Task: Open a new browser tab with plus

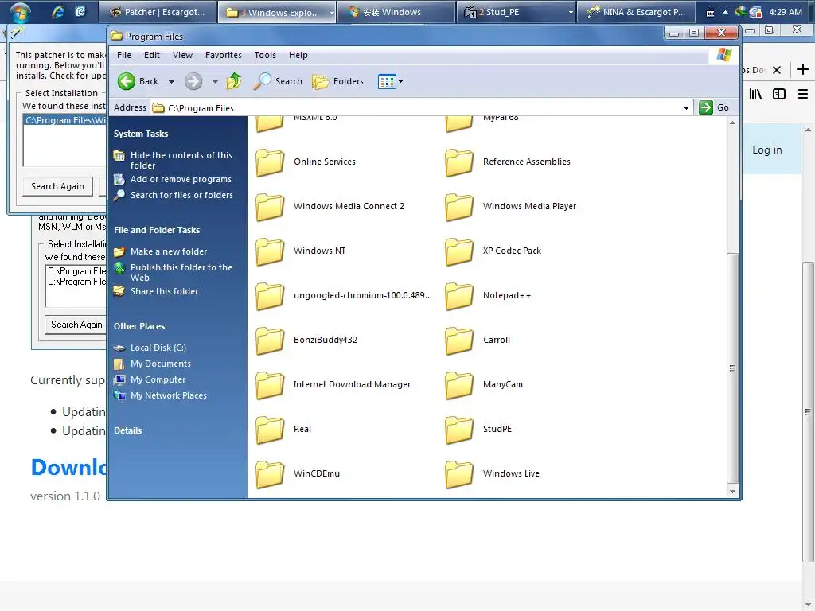Action: [803, 69]
